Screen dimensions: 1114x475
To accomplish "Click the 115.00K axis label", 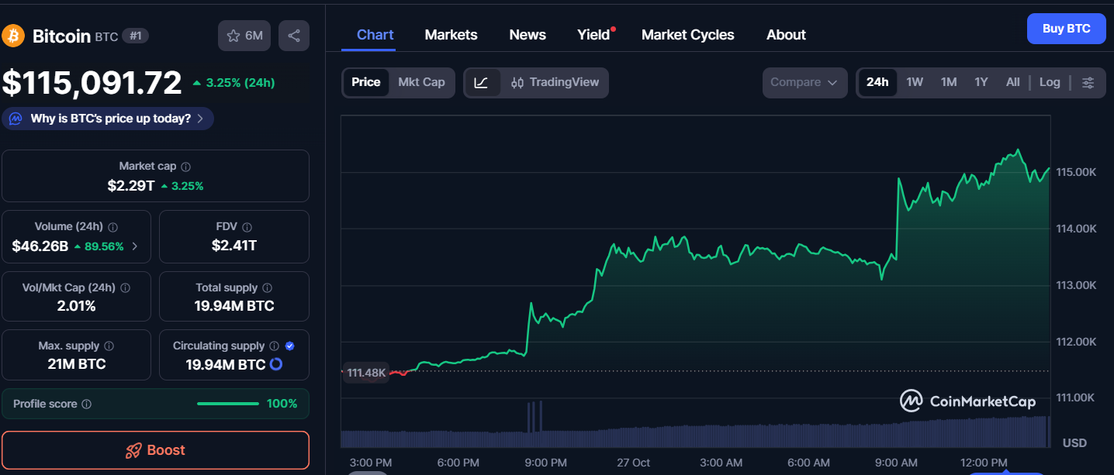I will pyautogui.click(x=1075, y=172).
